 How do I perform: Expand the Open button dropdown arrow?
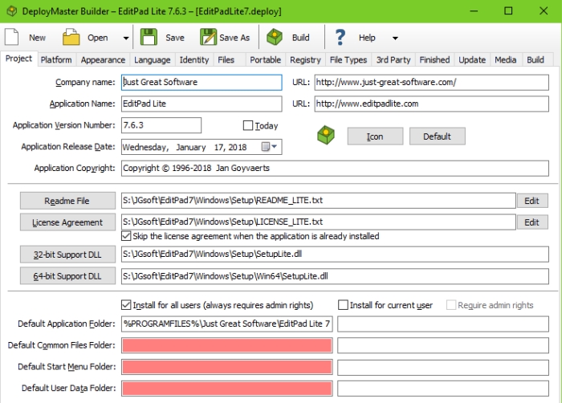[126, 38]
